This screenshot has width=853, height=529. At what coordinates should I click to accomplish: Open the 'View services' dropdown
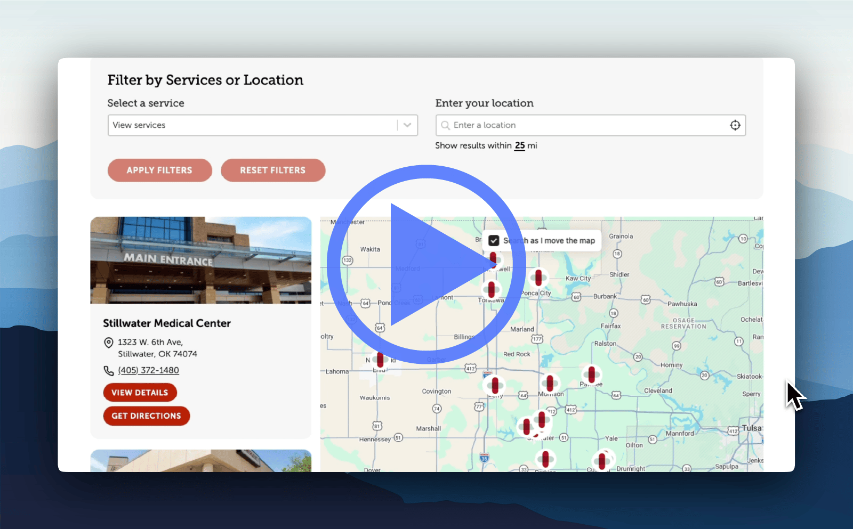coord(251,125)
